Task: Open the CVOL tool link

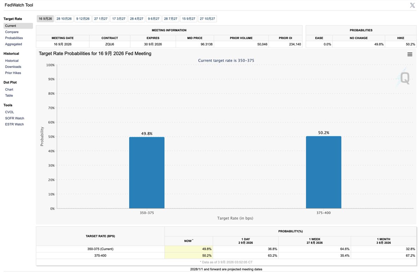Action: [x=9, y=112]
